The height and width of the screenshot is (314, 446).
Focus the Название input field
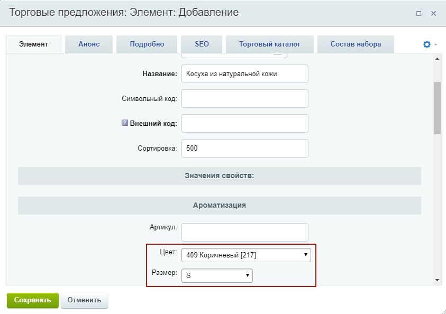point(245,74)
